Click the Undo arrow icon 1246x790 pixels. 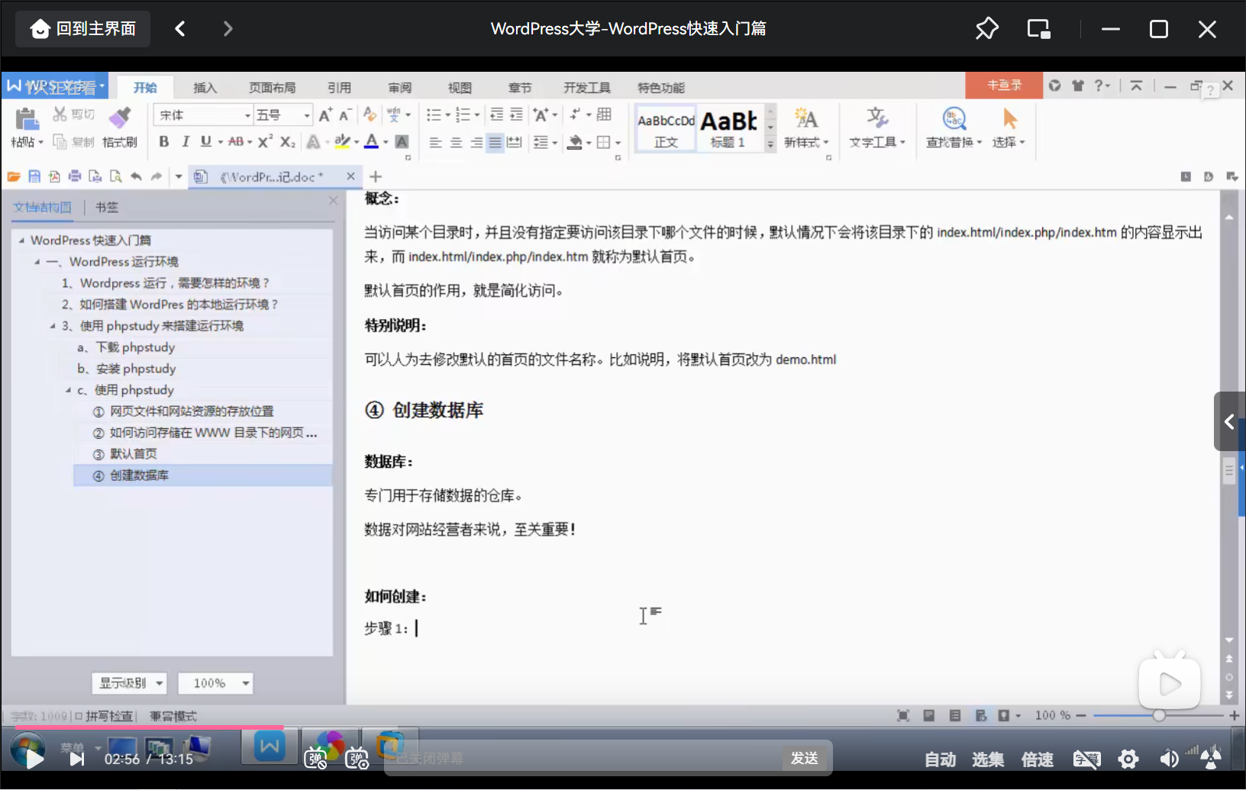coord(136,177)
